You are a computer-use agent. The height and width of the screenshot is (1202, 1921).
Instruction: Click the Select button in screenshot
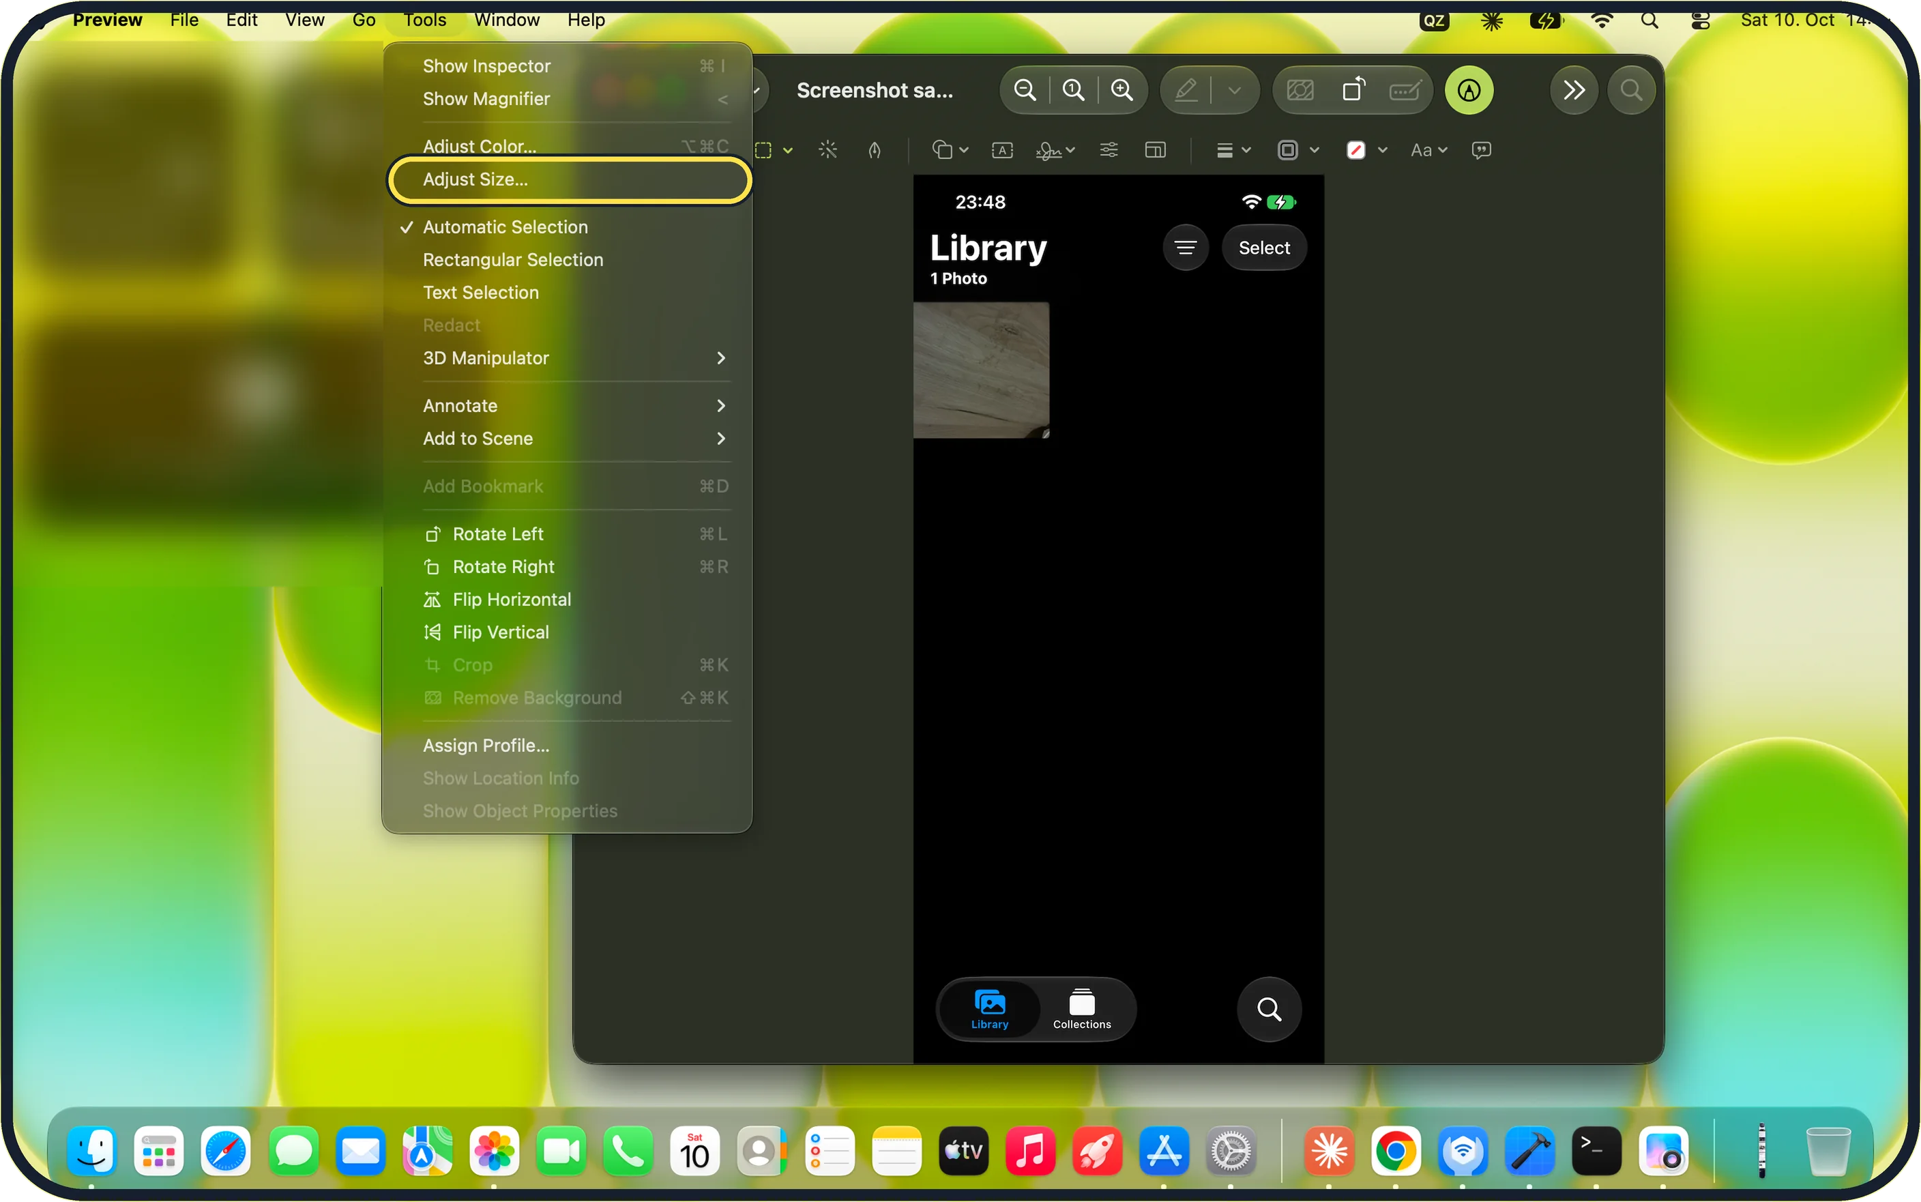1263,248
